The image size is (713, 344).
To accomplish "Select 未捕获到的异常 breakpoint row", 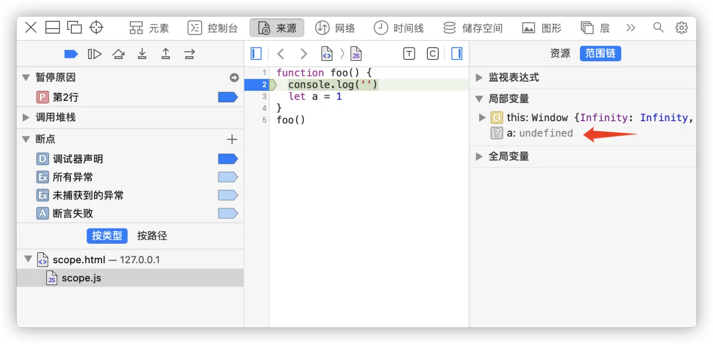I will [130, 195].
